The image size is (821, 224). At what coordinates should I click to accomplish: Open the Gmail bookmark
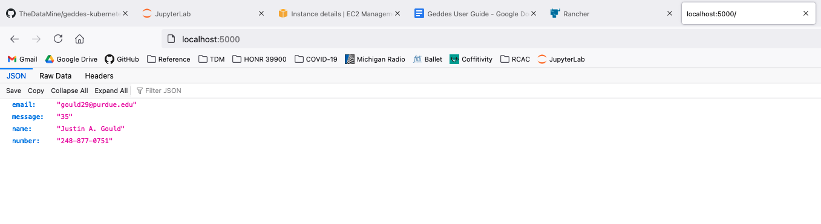[22, 59]
